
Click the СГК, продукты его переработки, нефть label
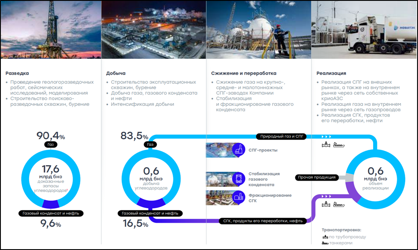click(262, 221)
